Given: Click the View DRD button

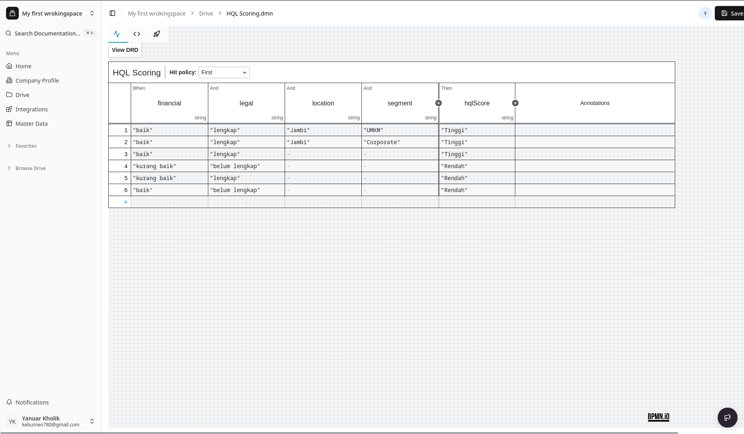Looking at the screenshot, I should [x=125, y=50].
